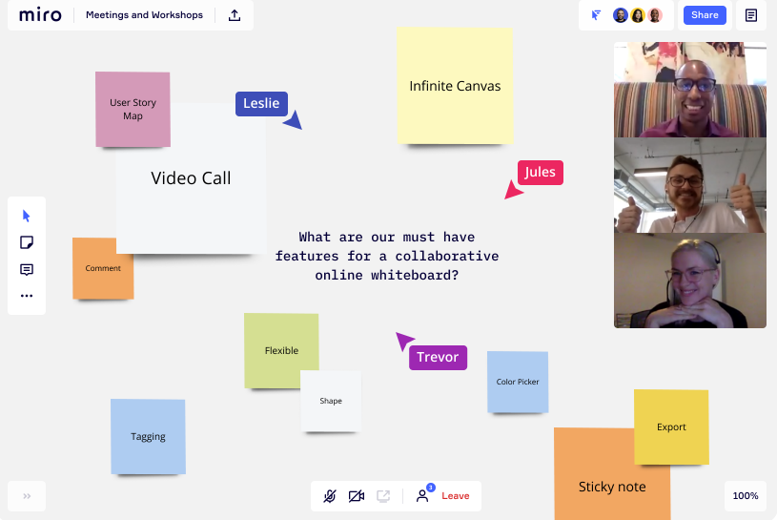This screenshot has width=777, height=520.
Task: Toggle the microphone mute button
Action: tap(330, 496)
